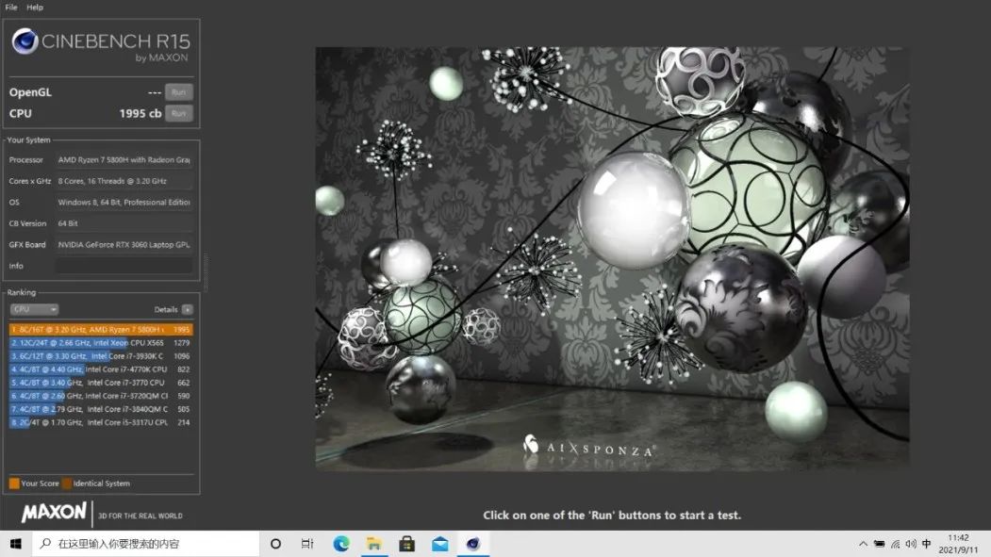Select the Core i7-4770K ranking row

pos(101,369)
